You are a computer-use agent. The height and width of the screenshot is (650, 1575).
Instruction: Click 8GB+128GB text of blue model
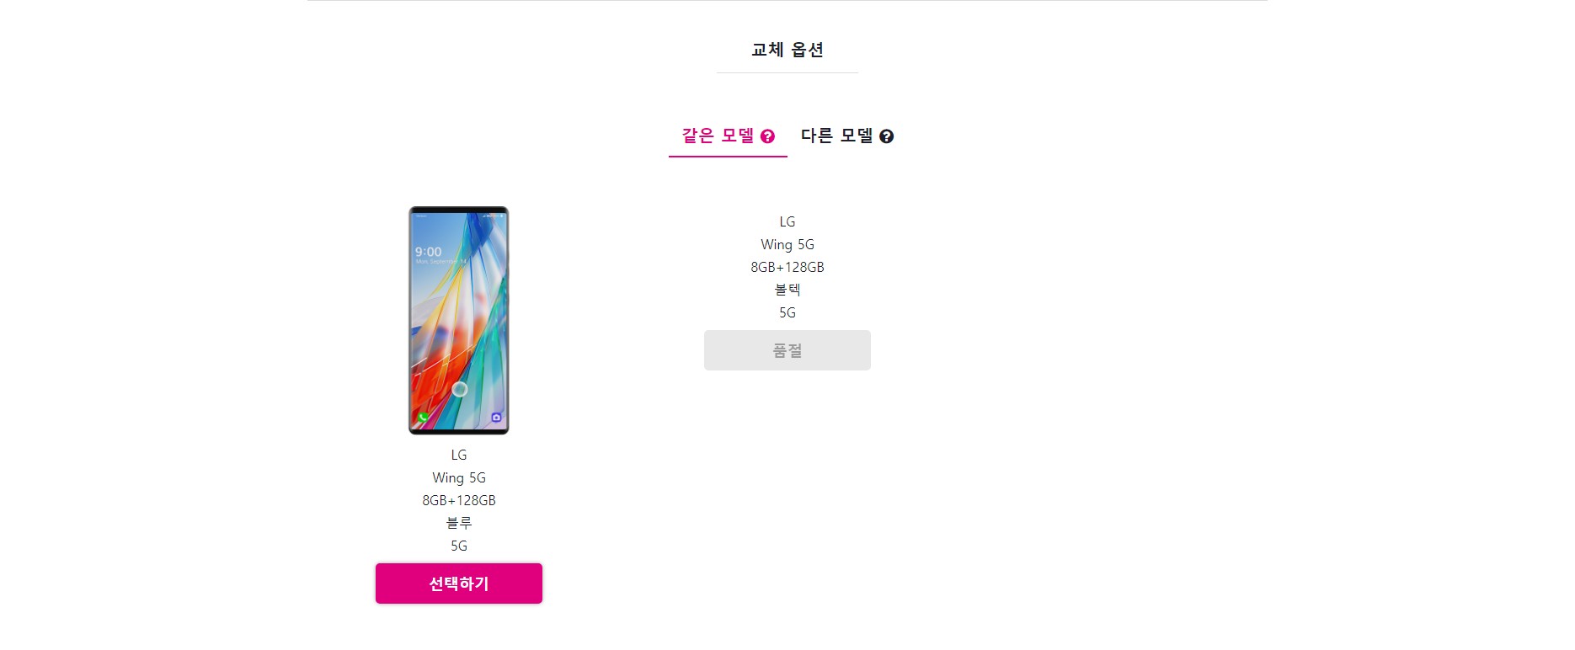point(459,500)
